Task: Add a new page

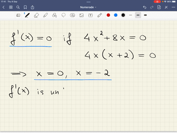Action: coord(159,7)
